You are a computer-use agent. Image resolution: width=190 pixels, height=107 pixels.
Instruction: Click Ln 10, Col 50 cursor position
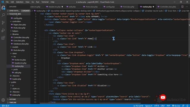138,106
